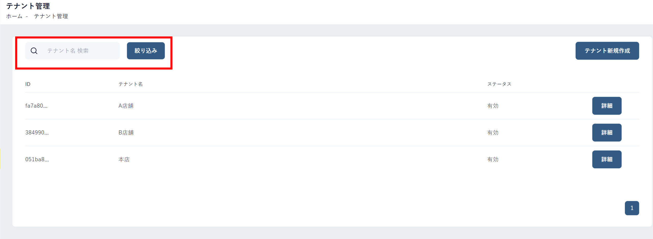
Task: Click the テナント管理 breadcrumb item
Action: [51, 16]
